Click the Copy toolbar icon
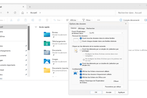Screen dimensions: 147x98 pyautogui.click(x=18, y=20)
